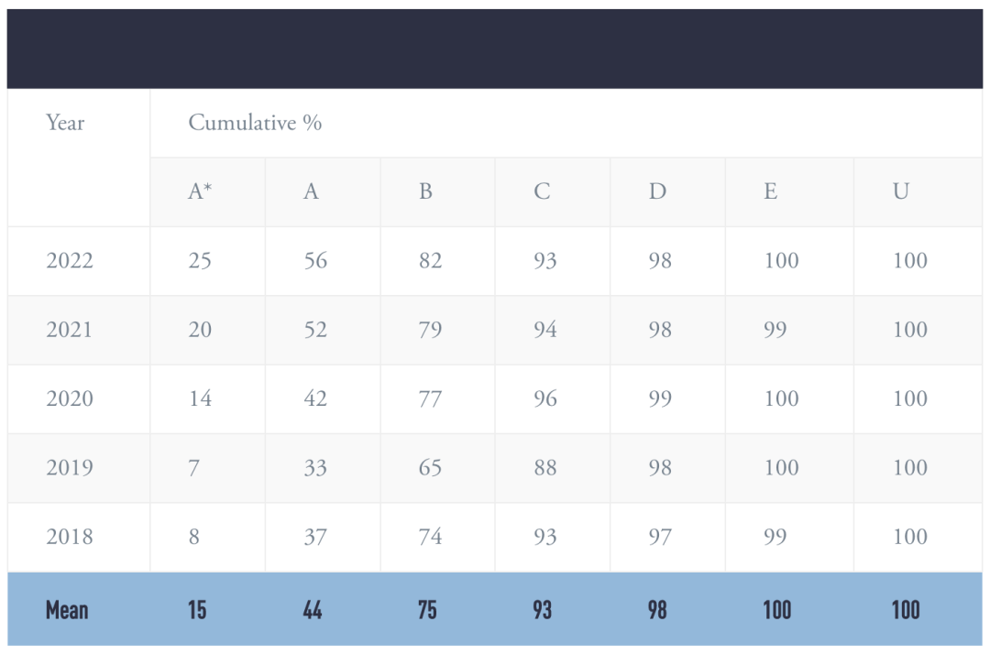This screenshot has width=990, height=654.
Task: Select the U grade column header
Action: pos(900,191)
